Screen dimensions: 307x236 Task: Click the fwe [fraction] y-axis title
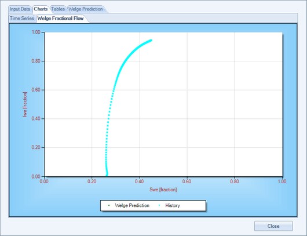(25, 104)
